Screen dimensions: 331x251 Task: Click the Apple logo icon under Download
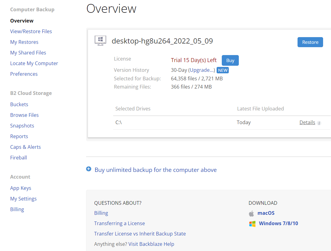tap(251, 213)
